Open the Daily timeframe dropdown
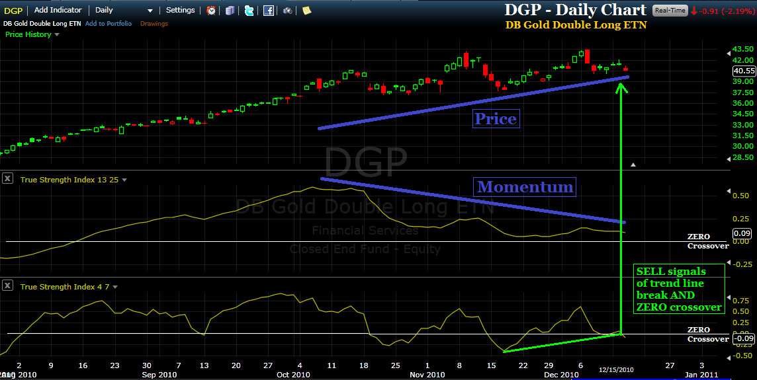This screenshot has width=757, height=380. tap(124, 10)
